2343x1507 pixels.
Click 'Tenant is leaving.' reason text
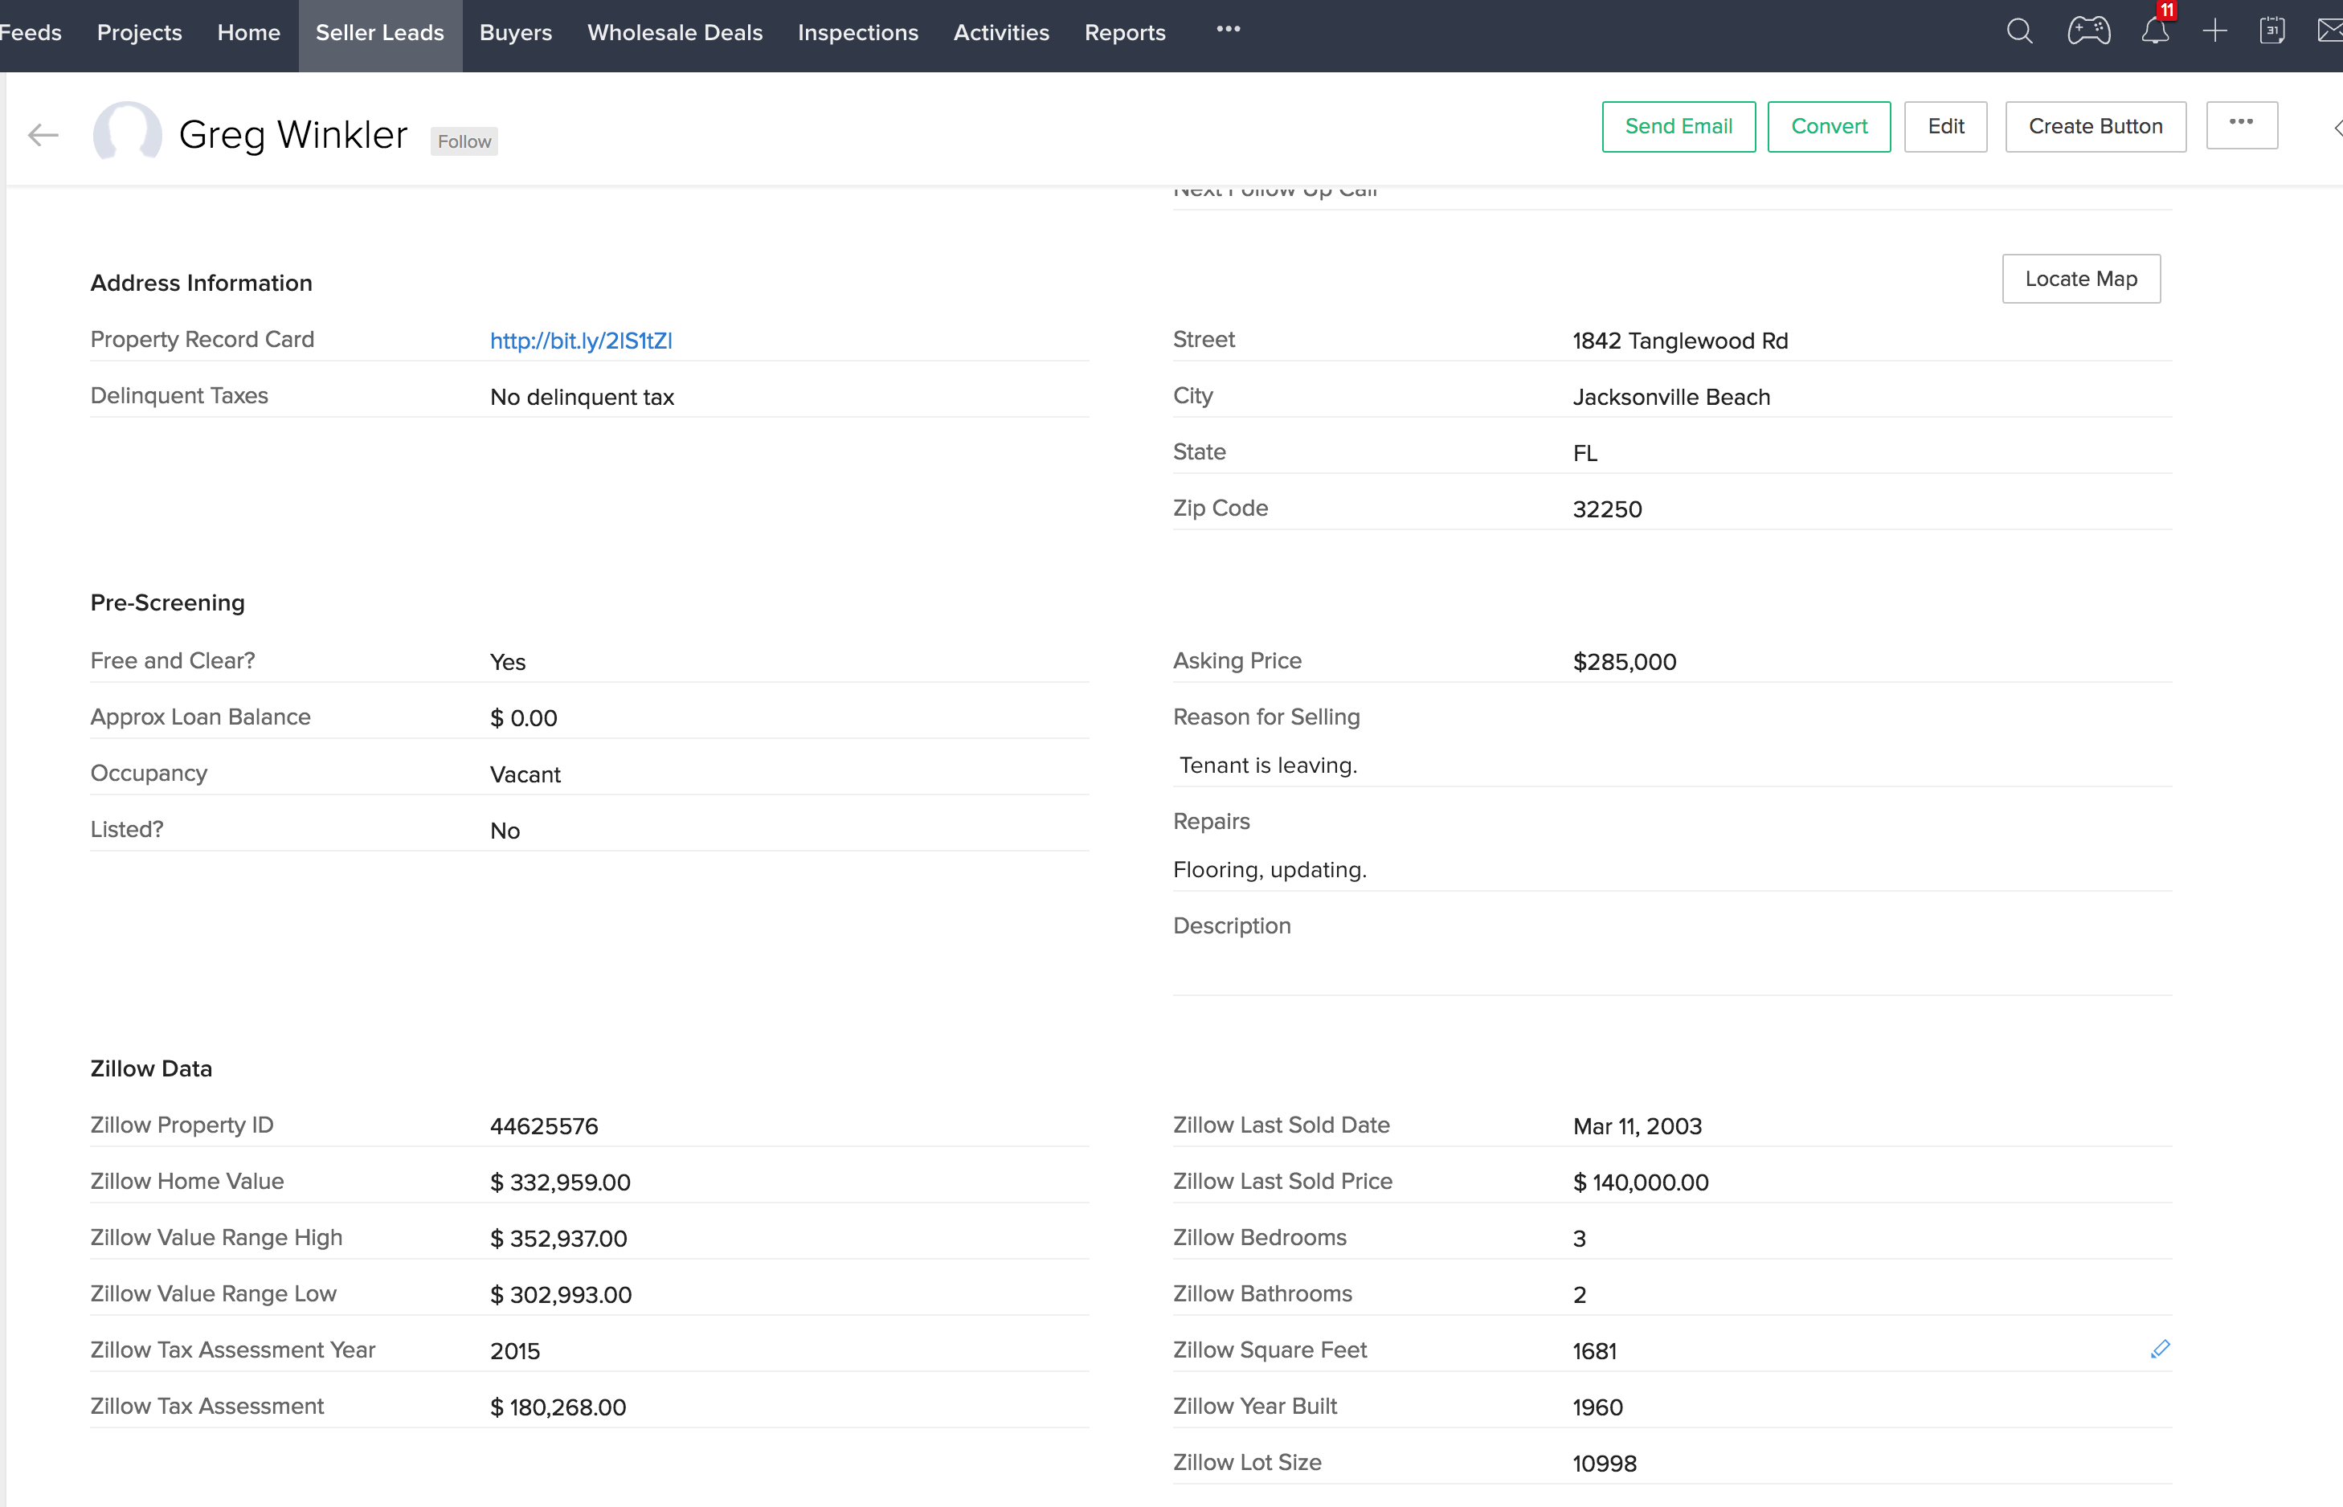(x=1267, y=766)
